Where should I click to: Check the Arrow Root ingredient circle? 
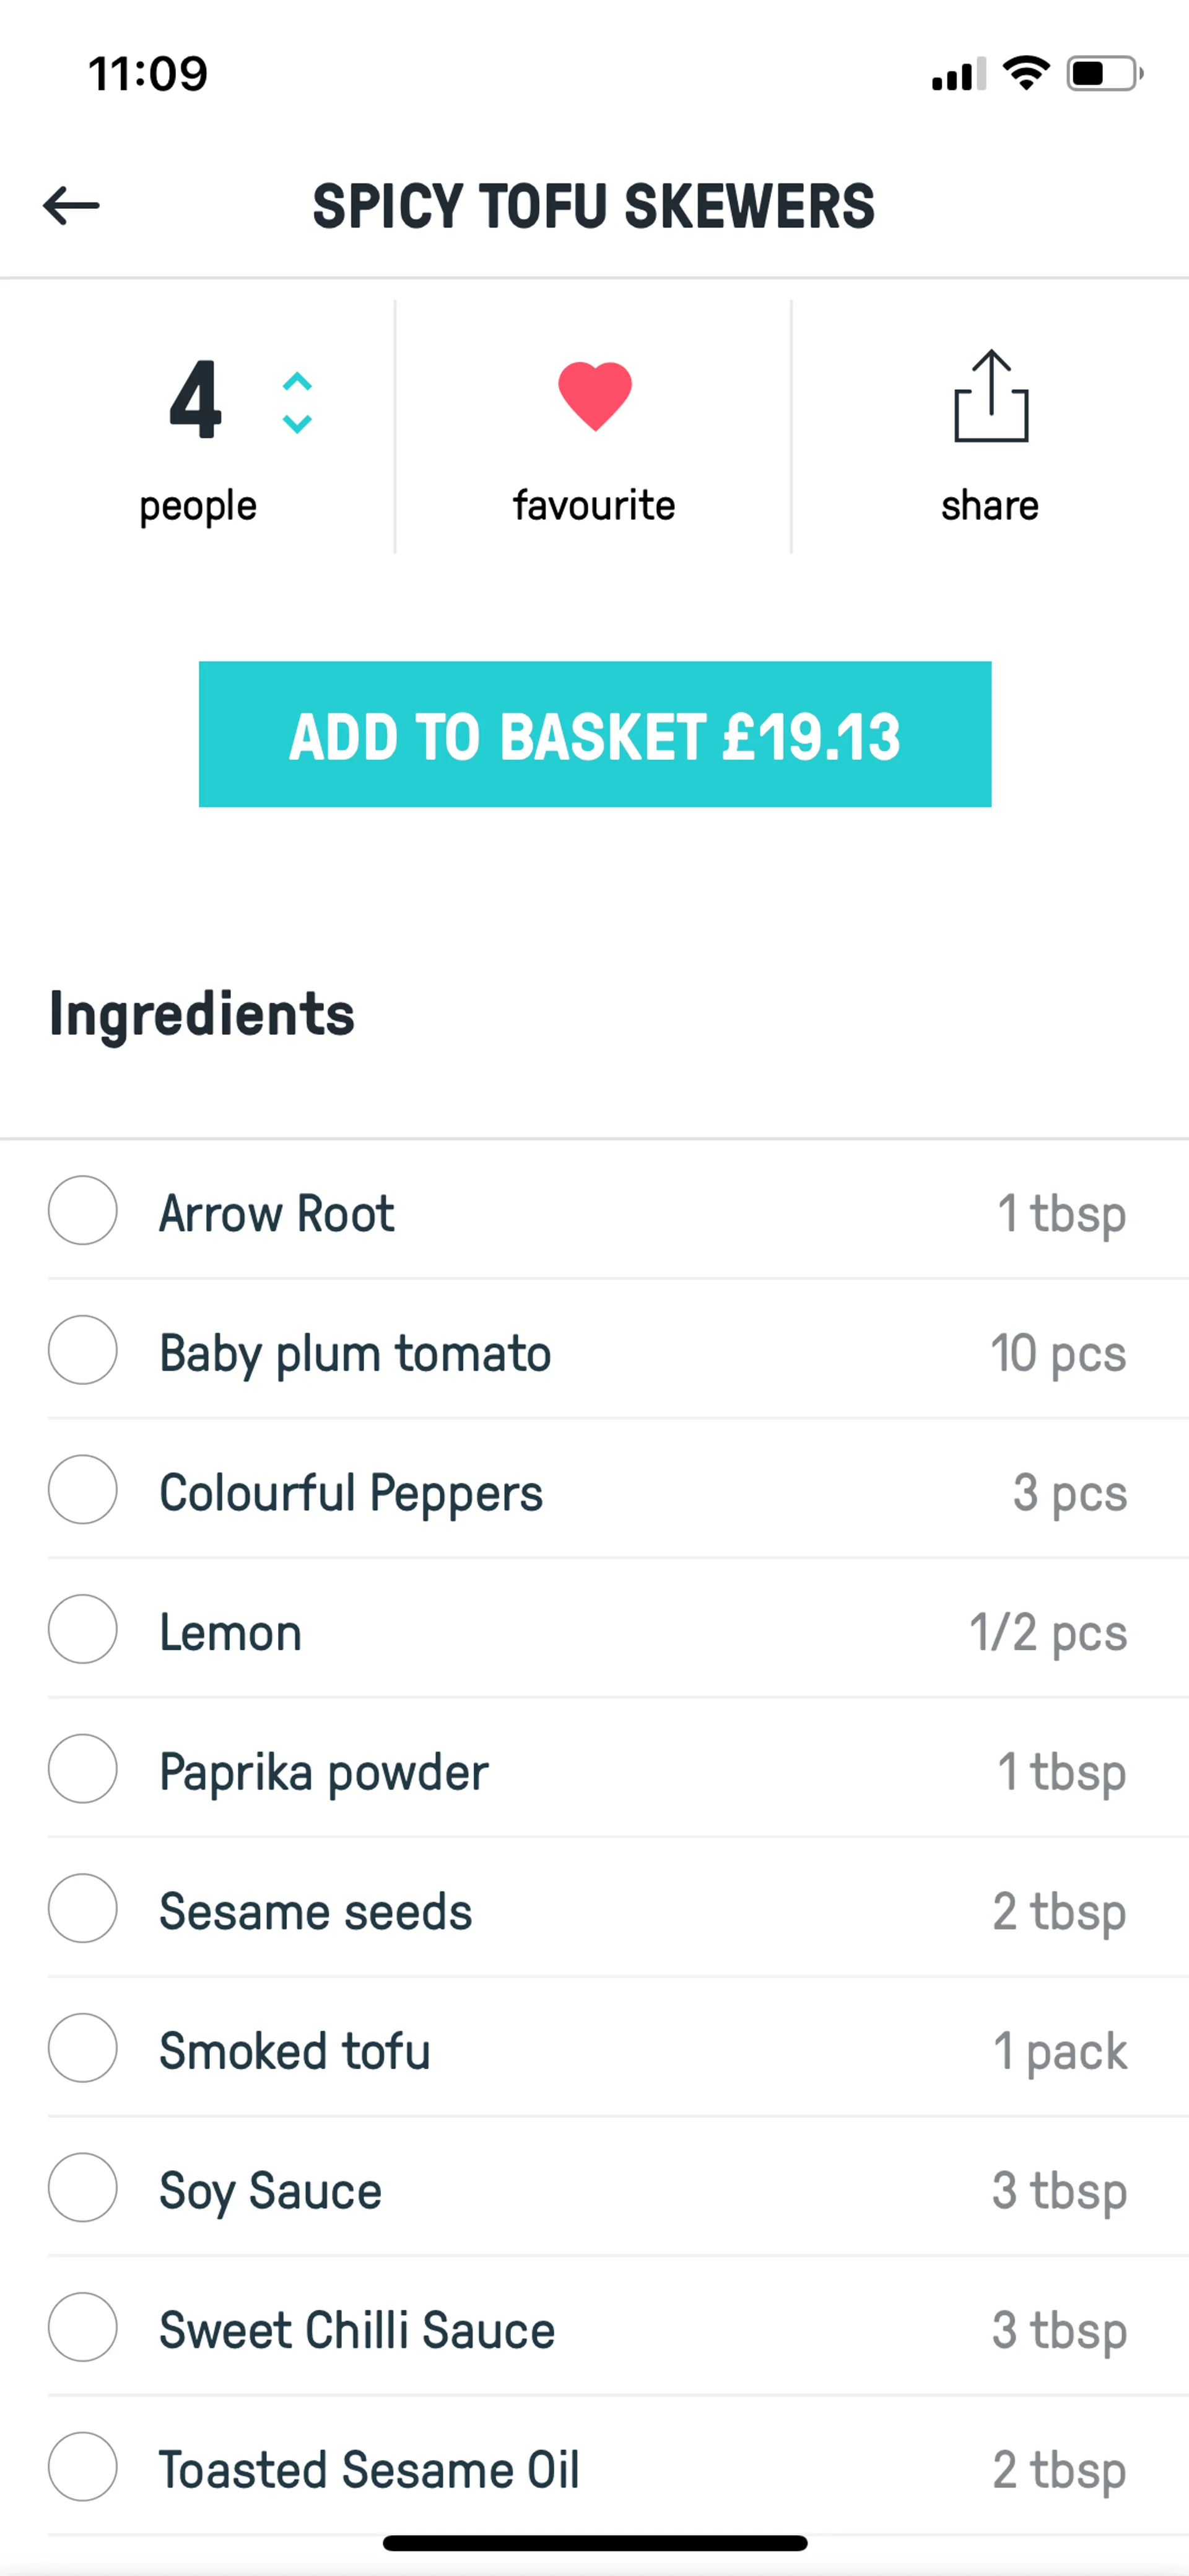pyautogui.click(x=83, y=1211)
